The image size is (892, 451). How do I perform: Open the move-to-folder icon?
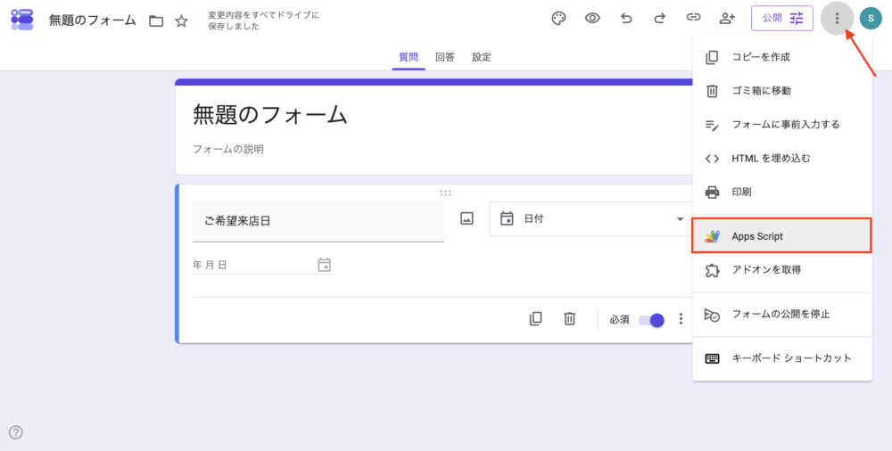point(156,21)
